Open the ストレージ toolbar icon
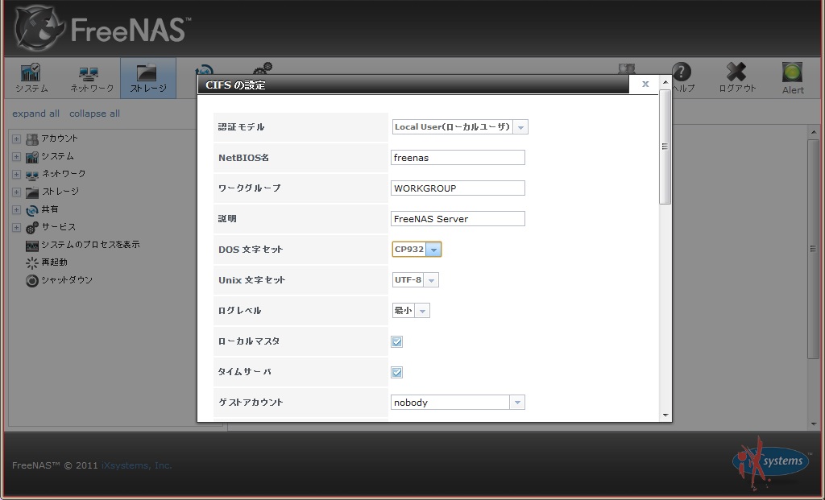 147,72
